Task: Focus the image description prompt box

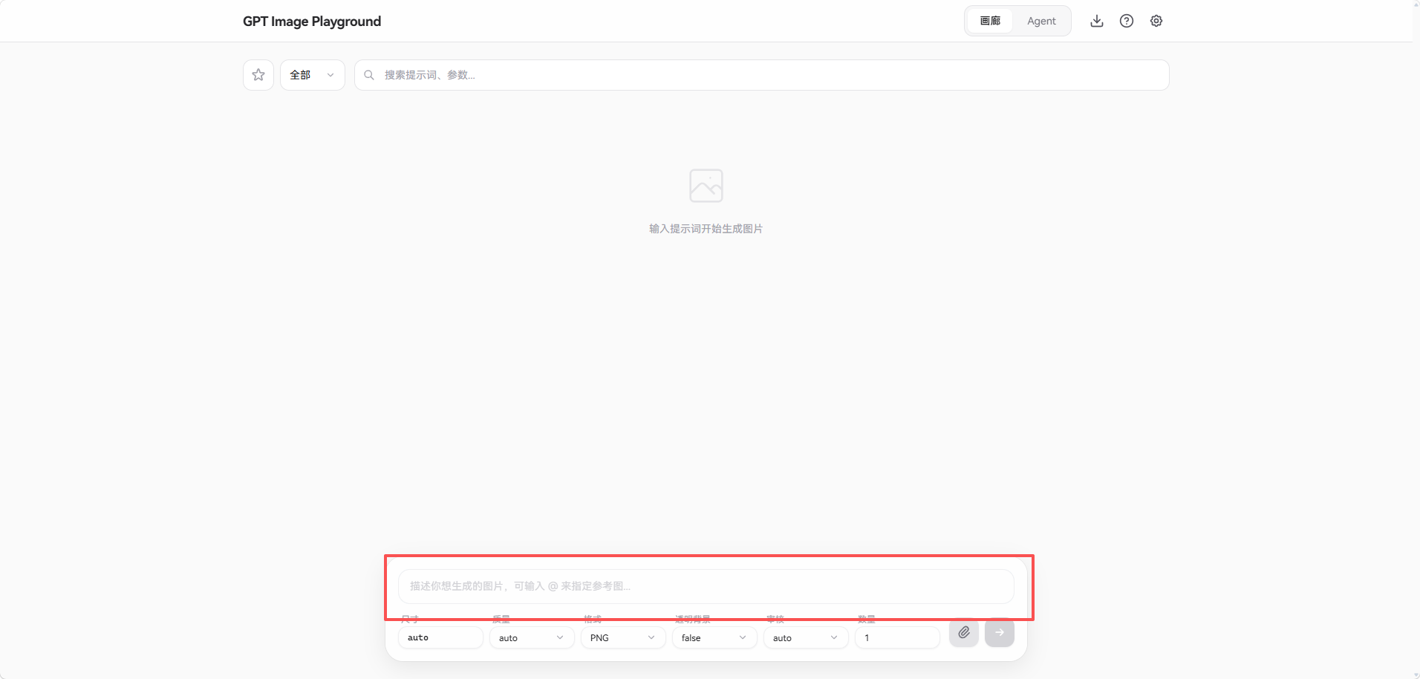Action: point(706,586)
